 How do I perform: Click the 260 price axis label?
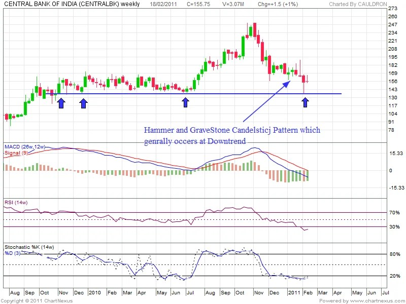pyautogui.click(x=393, y=17)
